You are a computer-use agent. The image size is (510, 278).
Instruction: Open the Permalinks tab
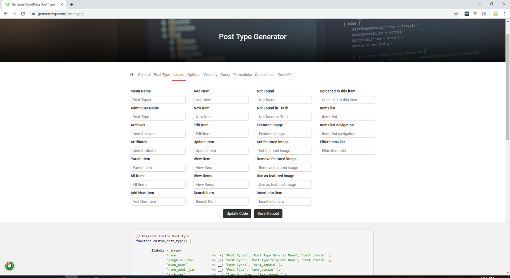(x=242, y=75)
